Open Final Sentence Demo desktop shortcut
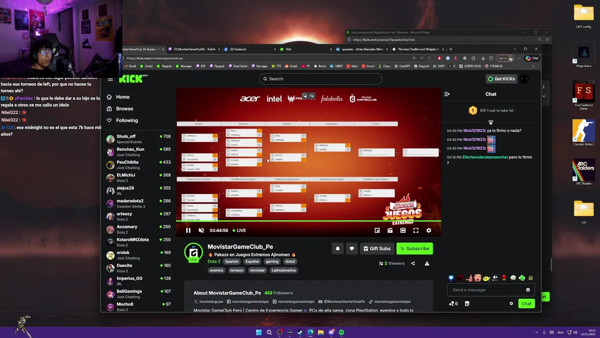600x338 pixels. 584,95
